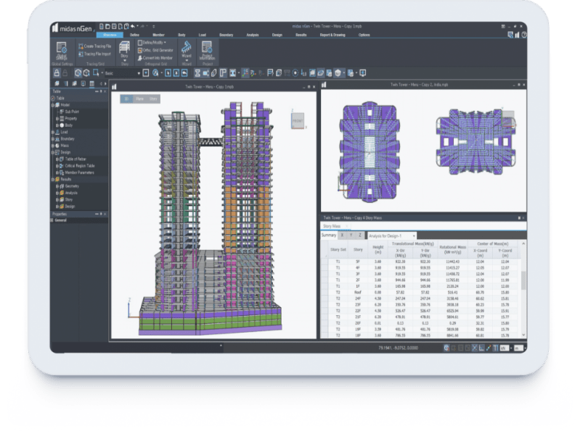Viewport: 580px width, 434px height.
Task: Click the New file icon in quick access
Action: coord(102,27)
